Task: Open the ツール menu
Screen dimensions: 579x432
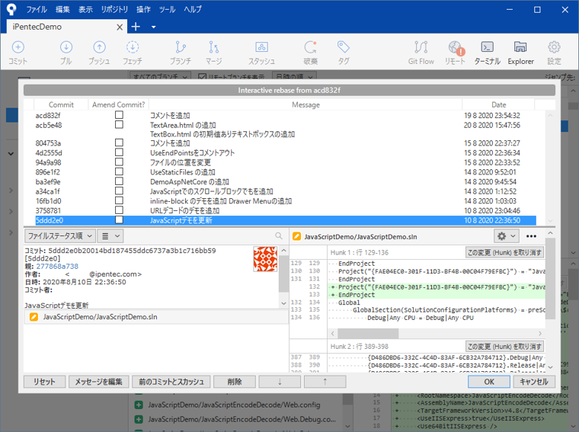Action: (168, 10)
